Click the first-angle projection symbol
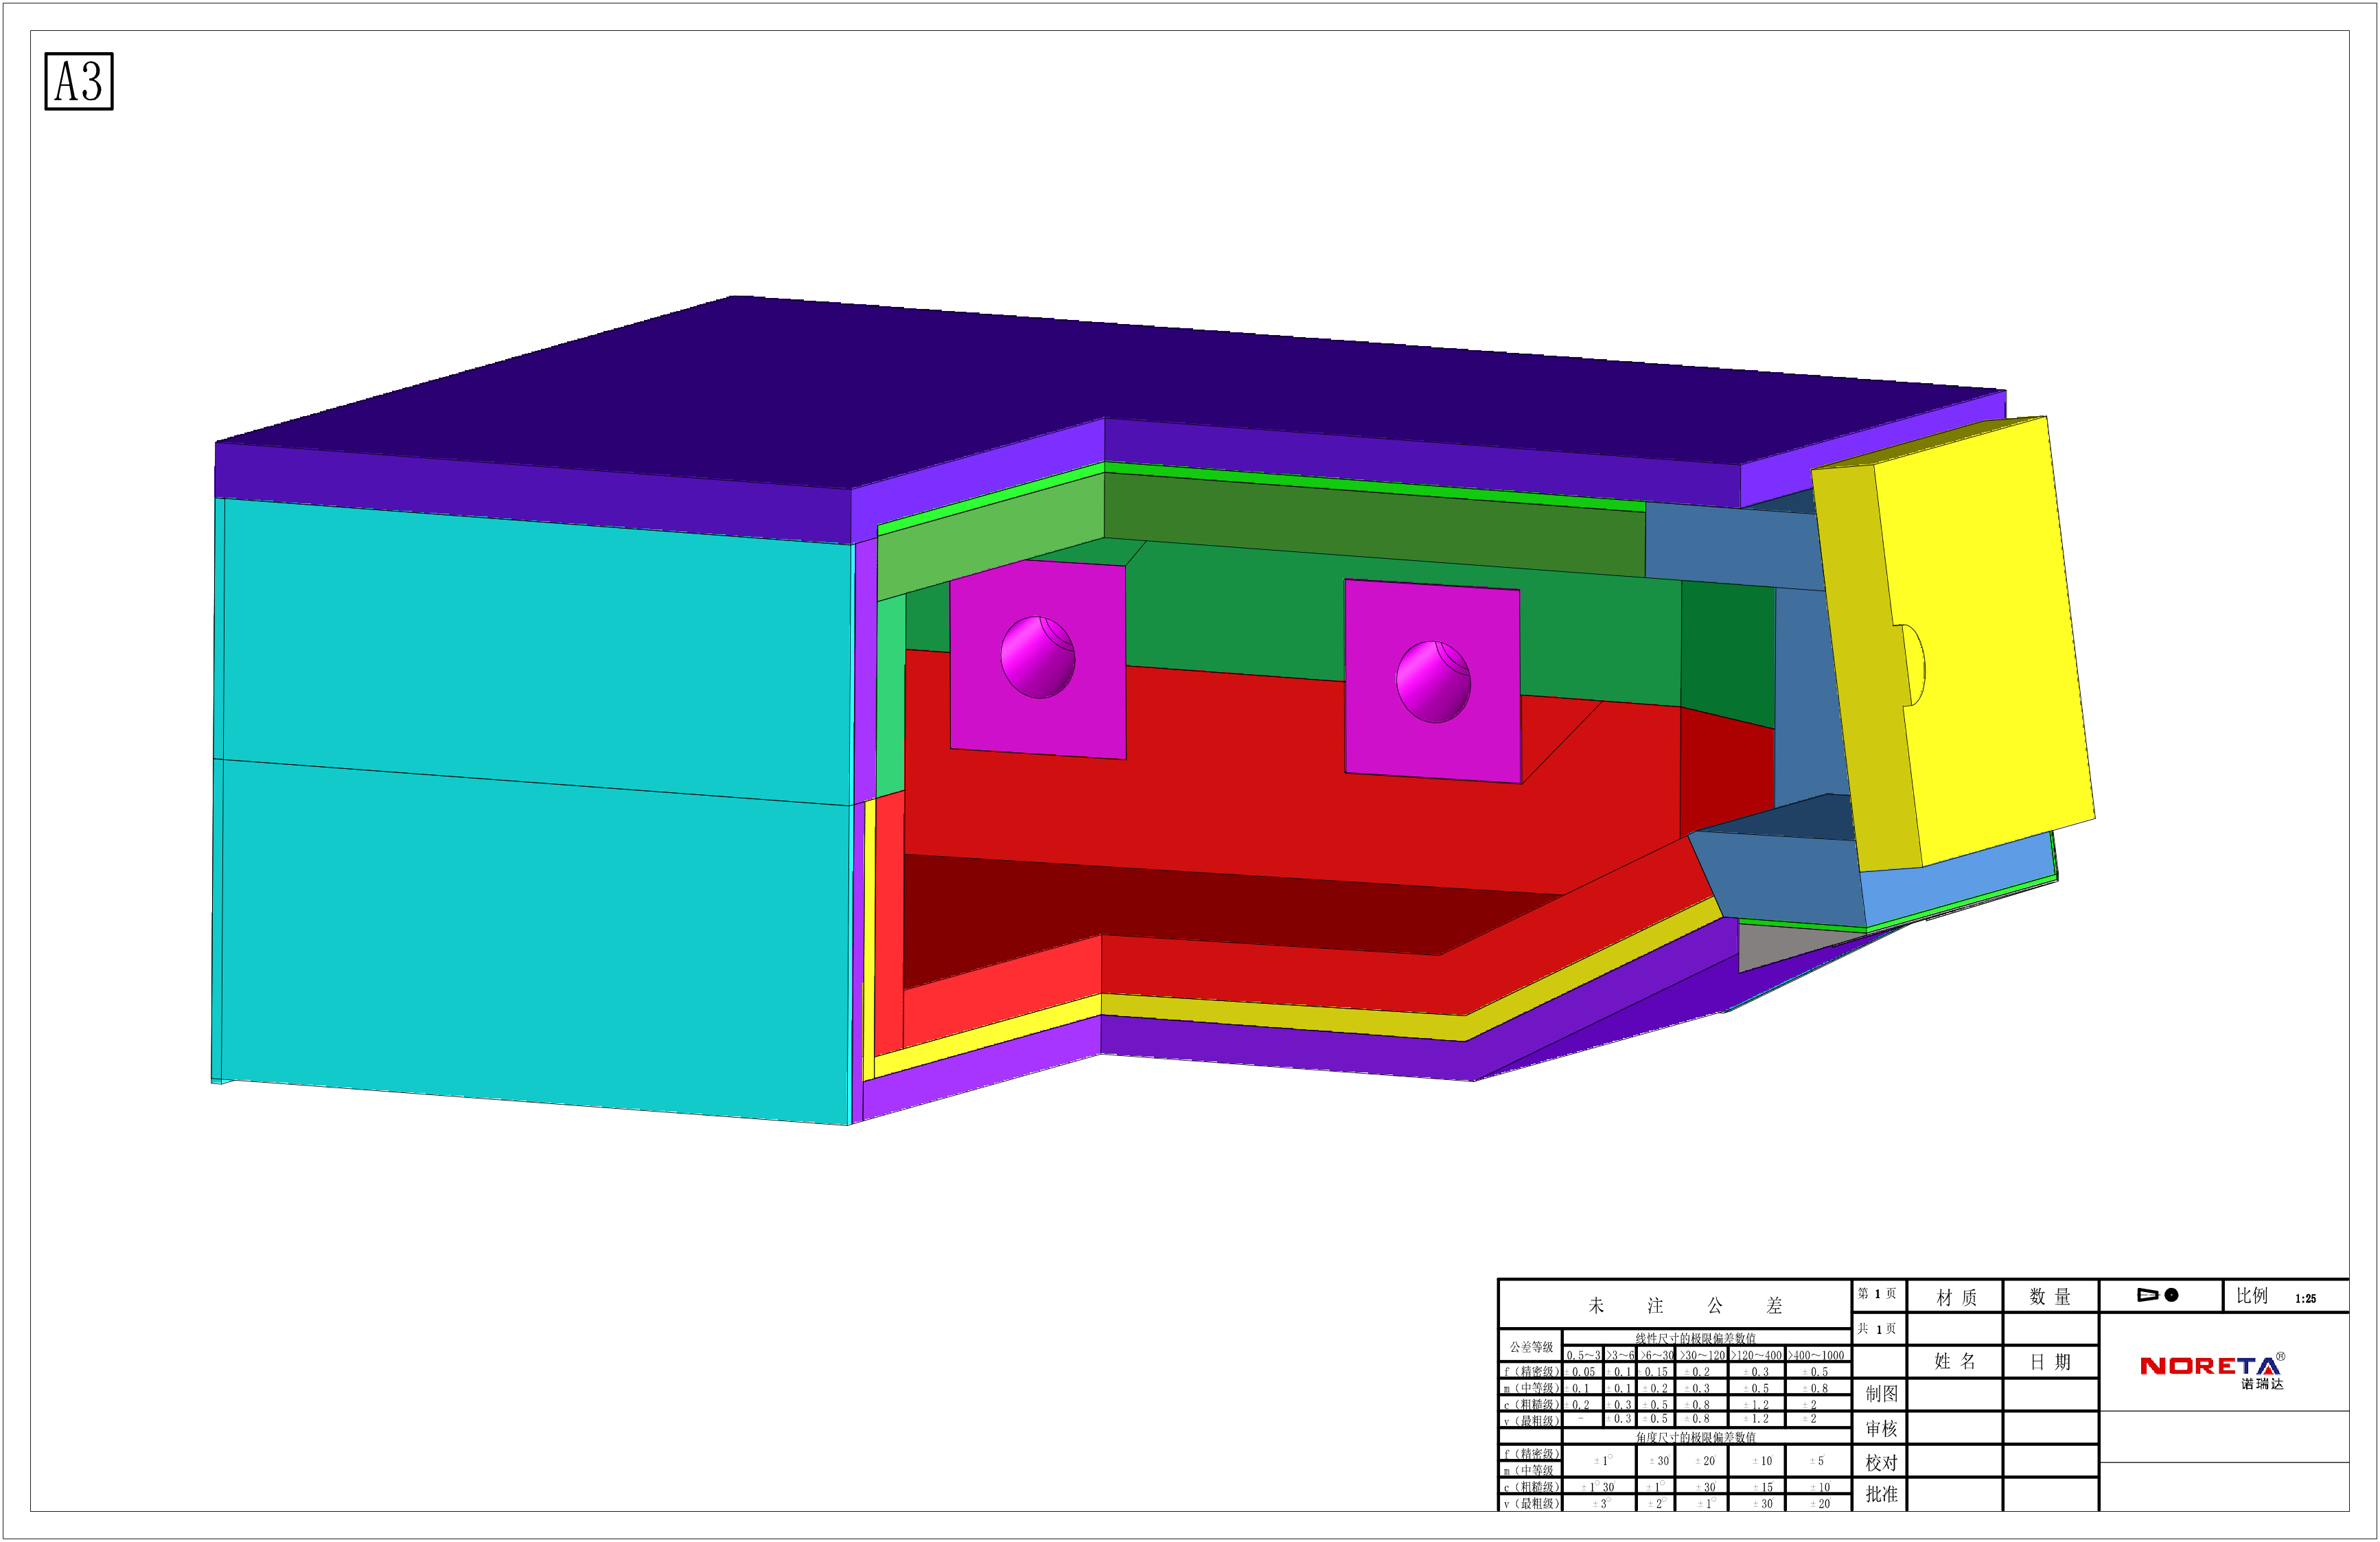Image resolution: width=2380 pixels, height=1542 pixels. (2158, 1295)
